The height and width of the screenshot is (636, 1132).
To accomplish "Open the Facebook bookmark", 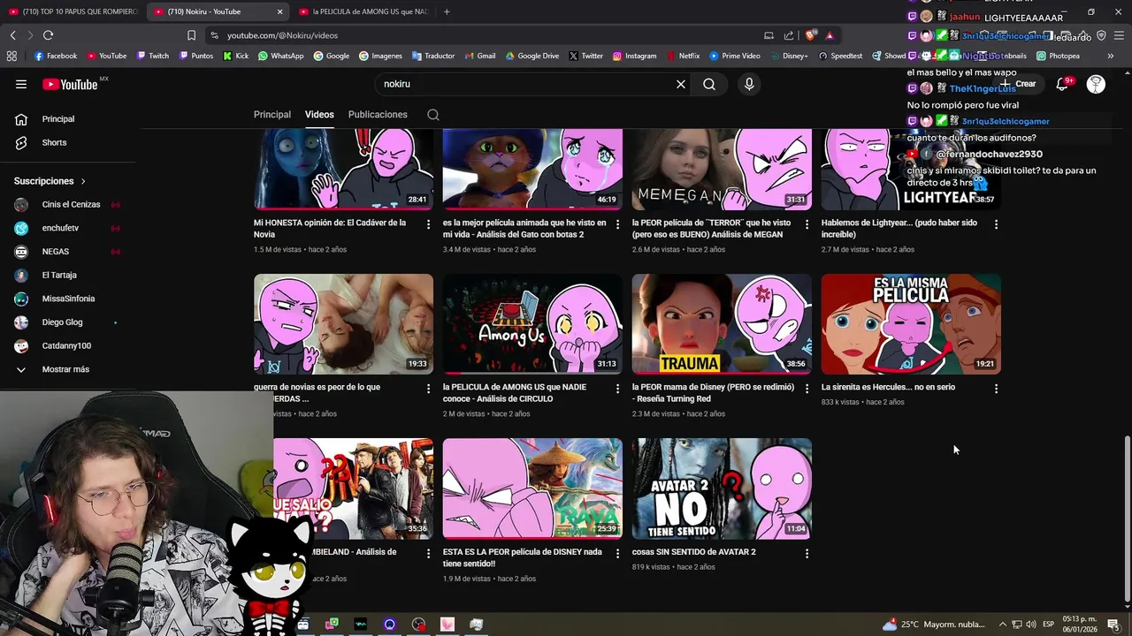I will pyautogui.click(x=56, y=56).
